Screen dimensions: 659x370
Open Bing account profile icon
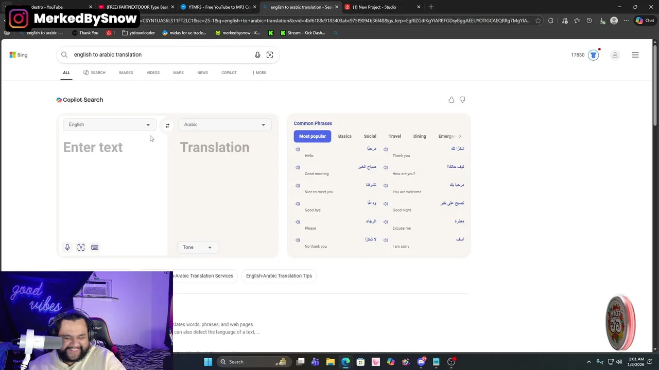coord(615,55)
